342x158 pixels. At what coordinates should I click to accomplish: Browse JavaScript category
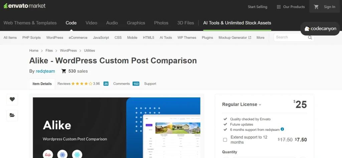click(101, 37)
